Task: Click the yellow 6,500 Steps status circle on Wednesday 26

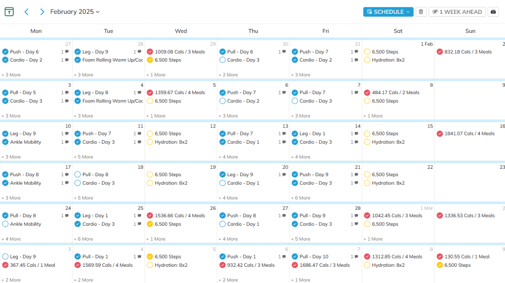Action: point(150,224)
